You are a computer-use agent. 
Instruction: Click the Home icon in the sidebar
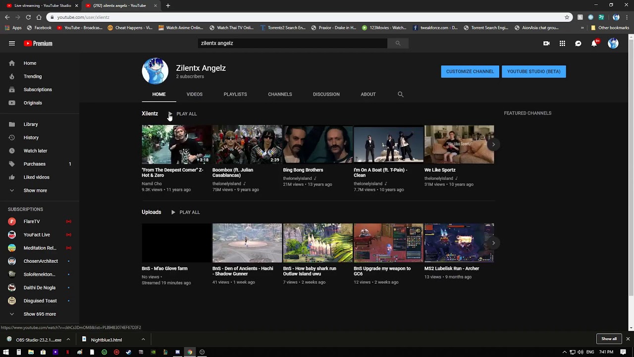(12, 63)
